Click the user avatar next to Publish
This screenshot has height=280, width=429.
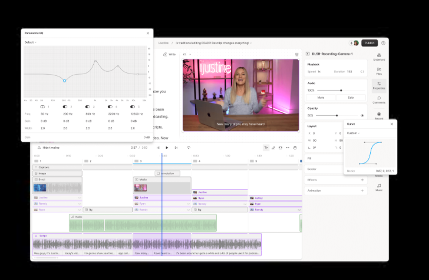pos(356,43)
